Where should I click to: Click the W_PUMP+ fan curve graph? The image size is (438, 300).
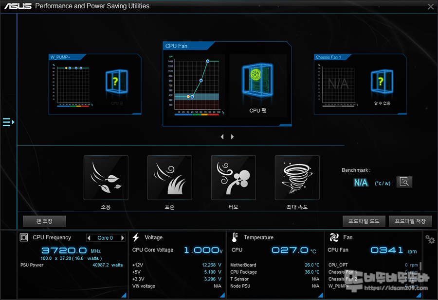click(x=73, y=85)
